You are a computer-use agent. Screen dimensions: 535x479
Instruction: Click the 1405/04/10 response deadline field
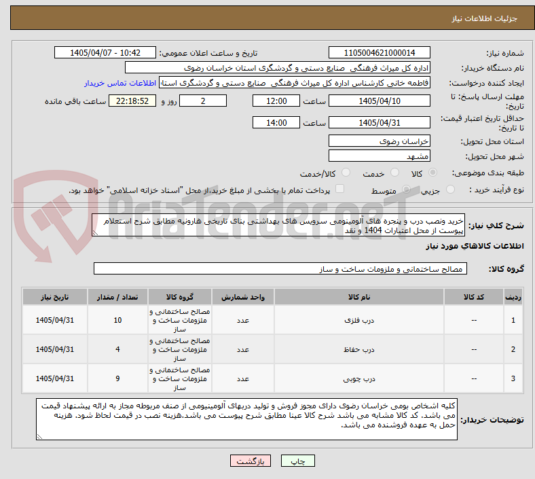coord(379,101)
